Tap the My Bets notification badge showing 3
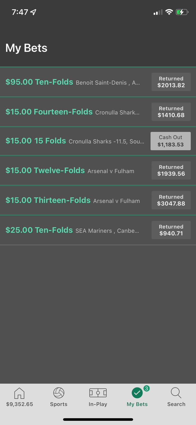Screen dimensions: 196x425 click(x=146, y=388)
